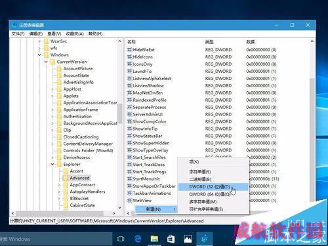Expand the Applets tree node
This screenshot has height=246, width=328.
tap(52, 96)
